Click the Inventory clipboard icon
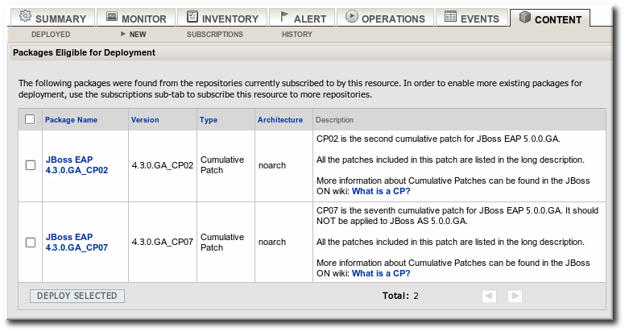The height and width of the screenshot is (332, 625). click(x=192, y=17)
